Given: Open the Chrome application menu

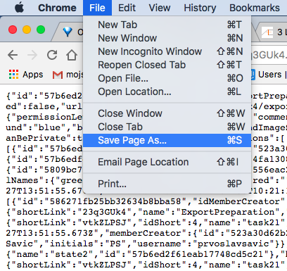Looking at the screenshot, I should (57, 8).
